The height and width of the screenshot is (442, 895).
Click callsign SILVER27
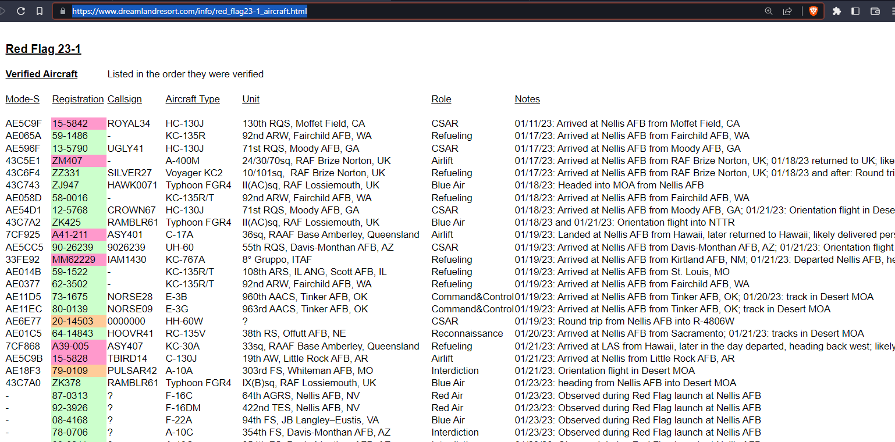click(x=130, y=173)
